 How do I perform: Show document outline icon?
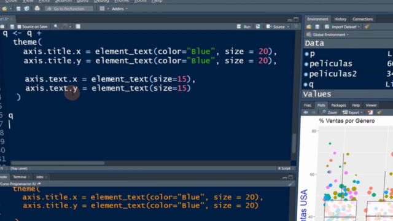tap(296, 26)
